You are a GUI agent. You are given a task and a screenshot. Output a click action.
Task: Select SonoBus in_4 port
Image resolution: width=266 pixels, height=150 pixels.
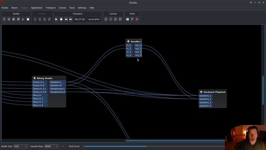click(129, 55)
